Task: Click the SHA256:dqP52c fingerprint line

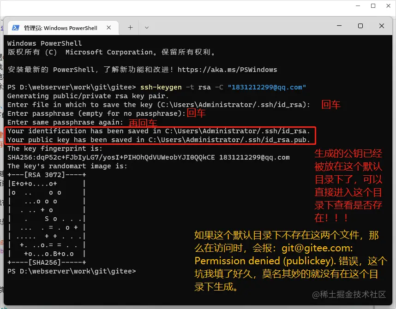Action: tap(149, 158)
